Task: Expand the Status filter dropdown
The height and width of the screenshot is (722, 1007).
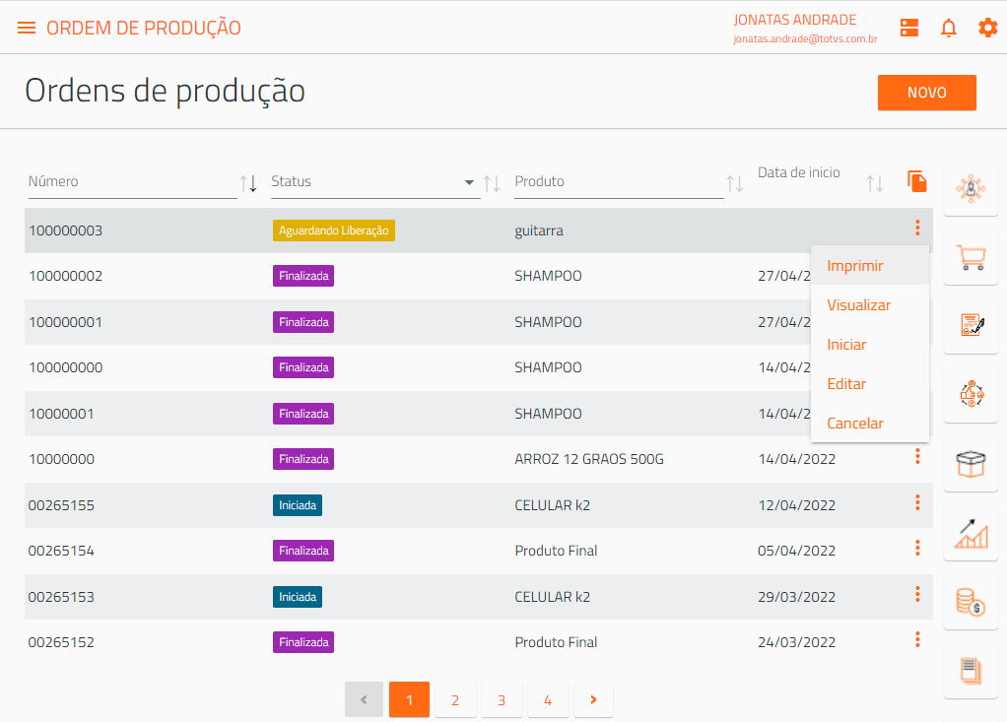Action: pyautogui.click(x=469, y=183)
